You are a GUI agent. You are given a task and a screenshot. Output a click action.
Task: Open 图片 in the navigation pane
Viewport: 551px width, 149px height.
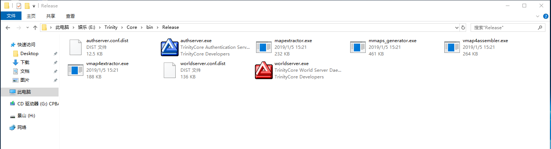(25, 80)
